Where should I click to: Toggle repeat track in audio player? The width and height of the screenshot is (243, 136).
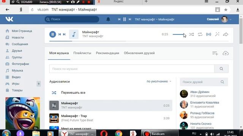(x=200, y=34)
